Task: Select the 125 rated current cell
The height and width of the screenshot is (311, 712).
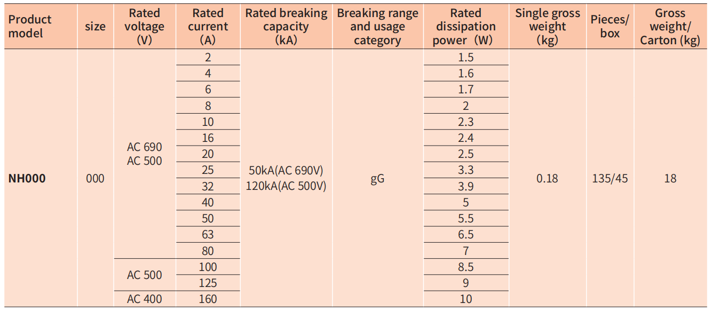Action: click(x=208, y=283)
